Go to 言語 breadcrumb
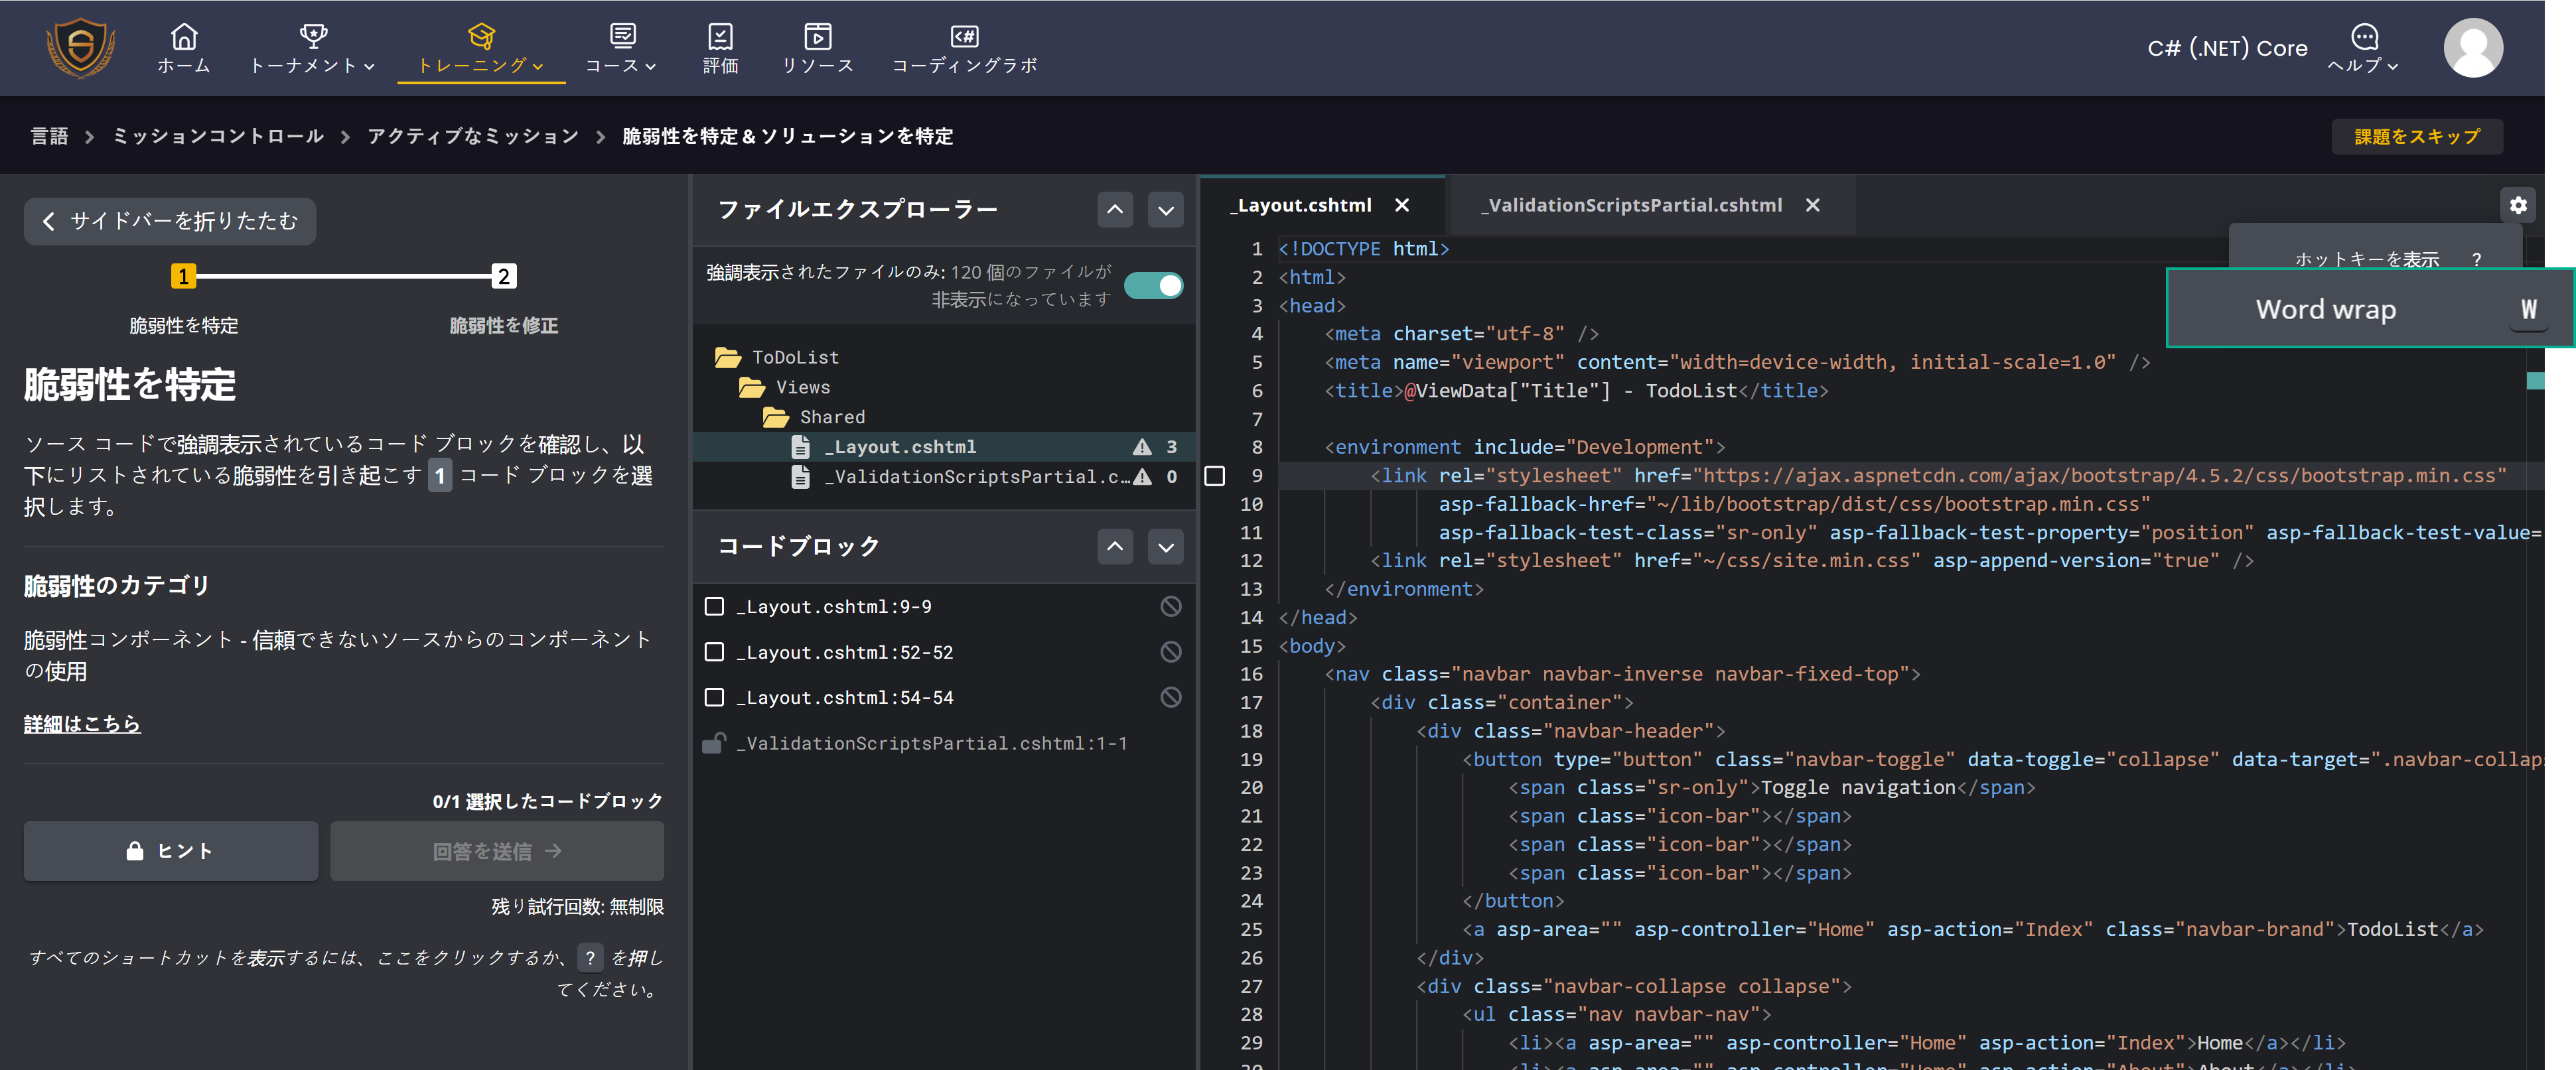 point(50,136)
